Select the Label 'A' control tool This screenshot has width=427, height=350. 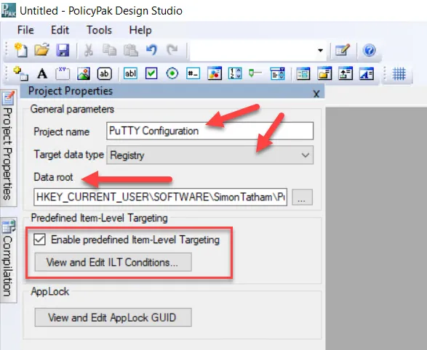(x=42, y=73)
